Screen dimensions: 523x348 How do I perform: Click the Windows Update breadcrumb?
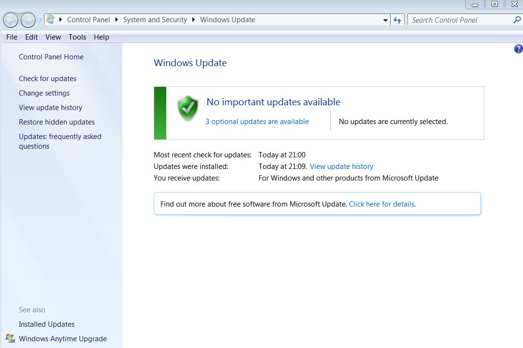pyautogui.click(x=228, y=20)
